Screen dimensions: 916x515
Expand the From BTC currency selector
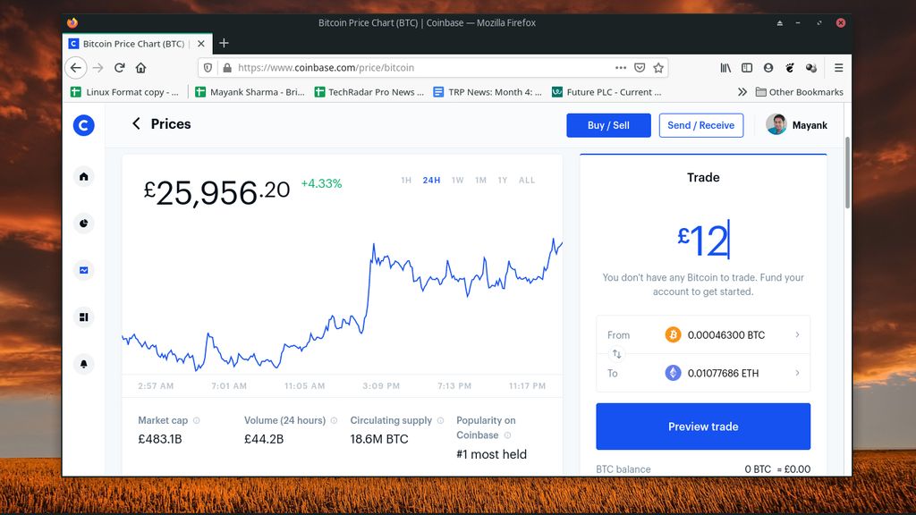[x=797, y=334]
